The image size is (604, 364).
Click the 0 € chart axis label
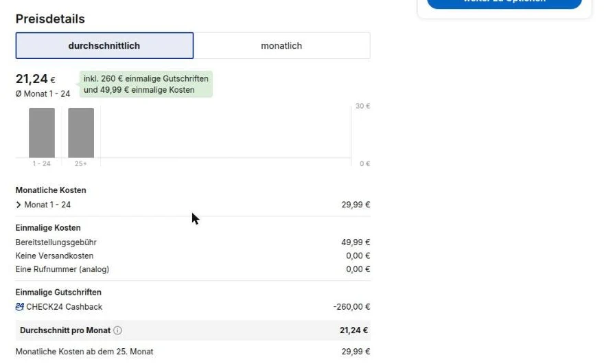click(x=364, y=164)
